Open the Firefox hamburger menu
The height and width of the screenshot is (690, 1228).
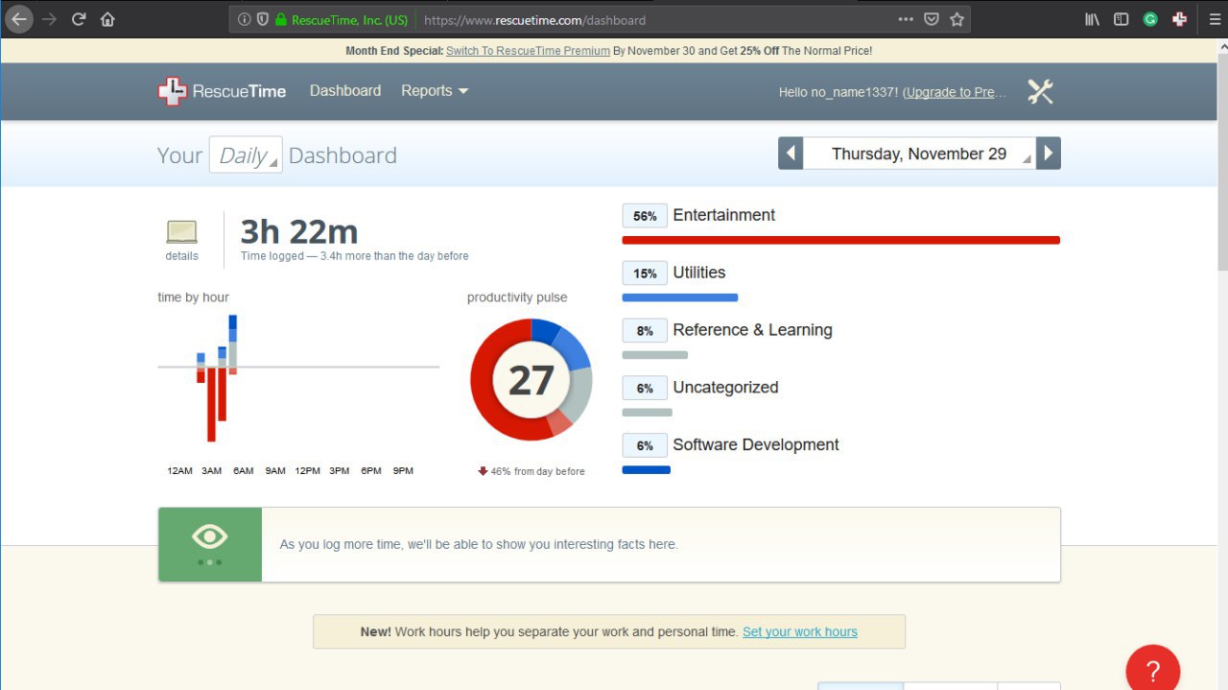(1214, 19)
